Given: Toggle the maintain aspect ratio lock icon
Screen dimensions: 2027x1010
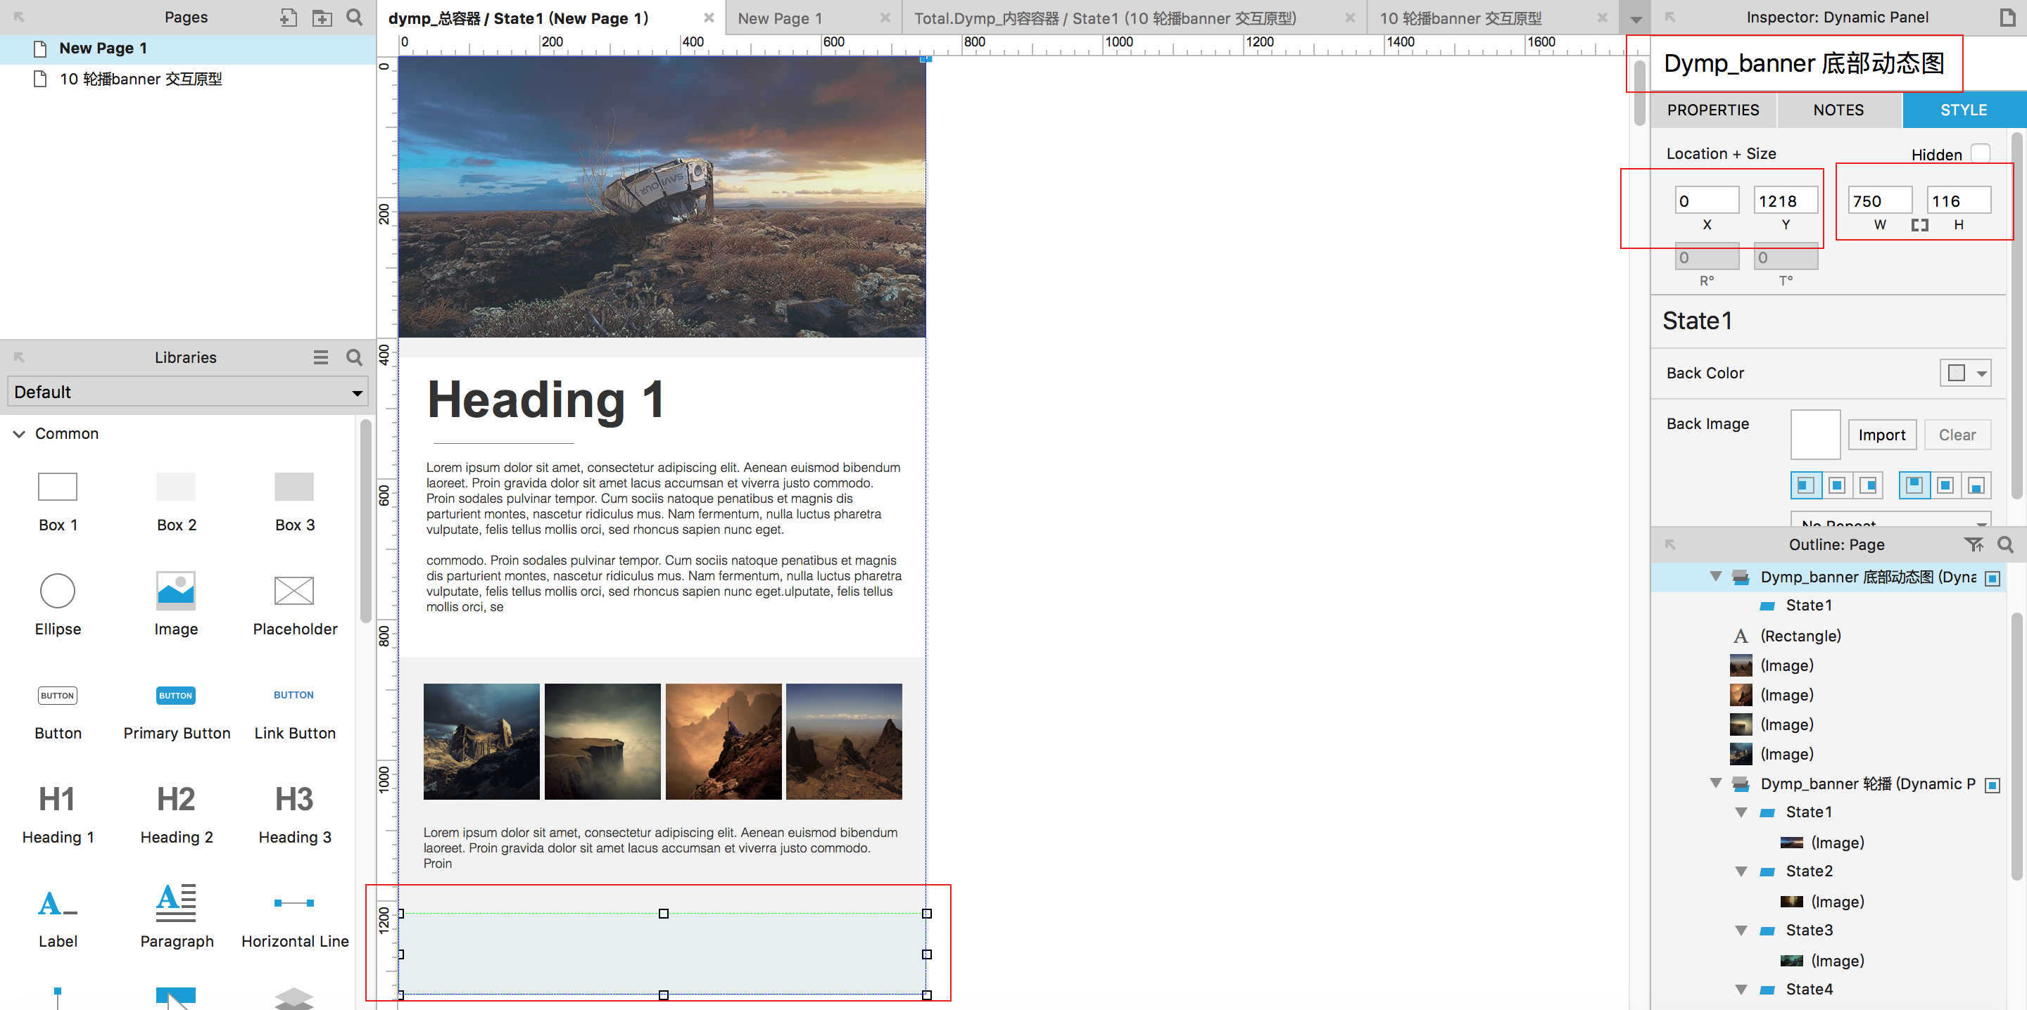Looking at the screenshot, I should point(1919,225).
